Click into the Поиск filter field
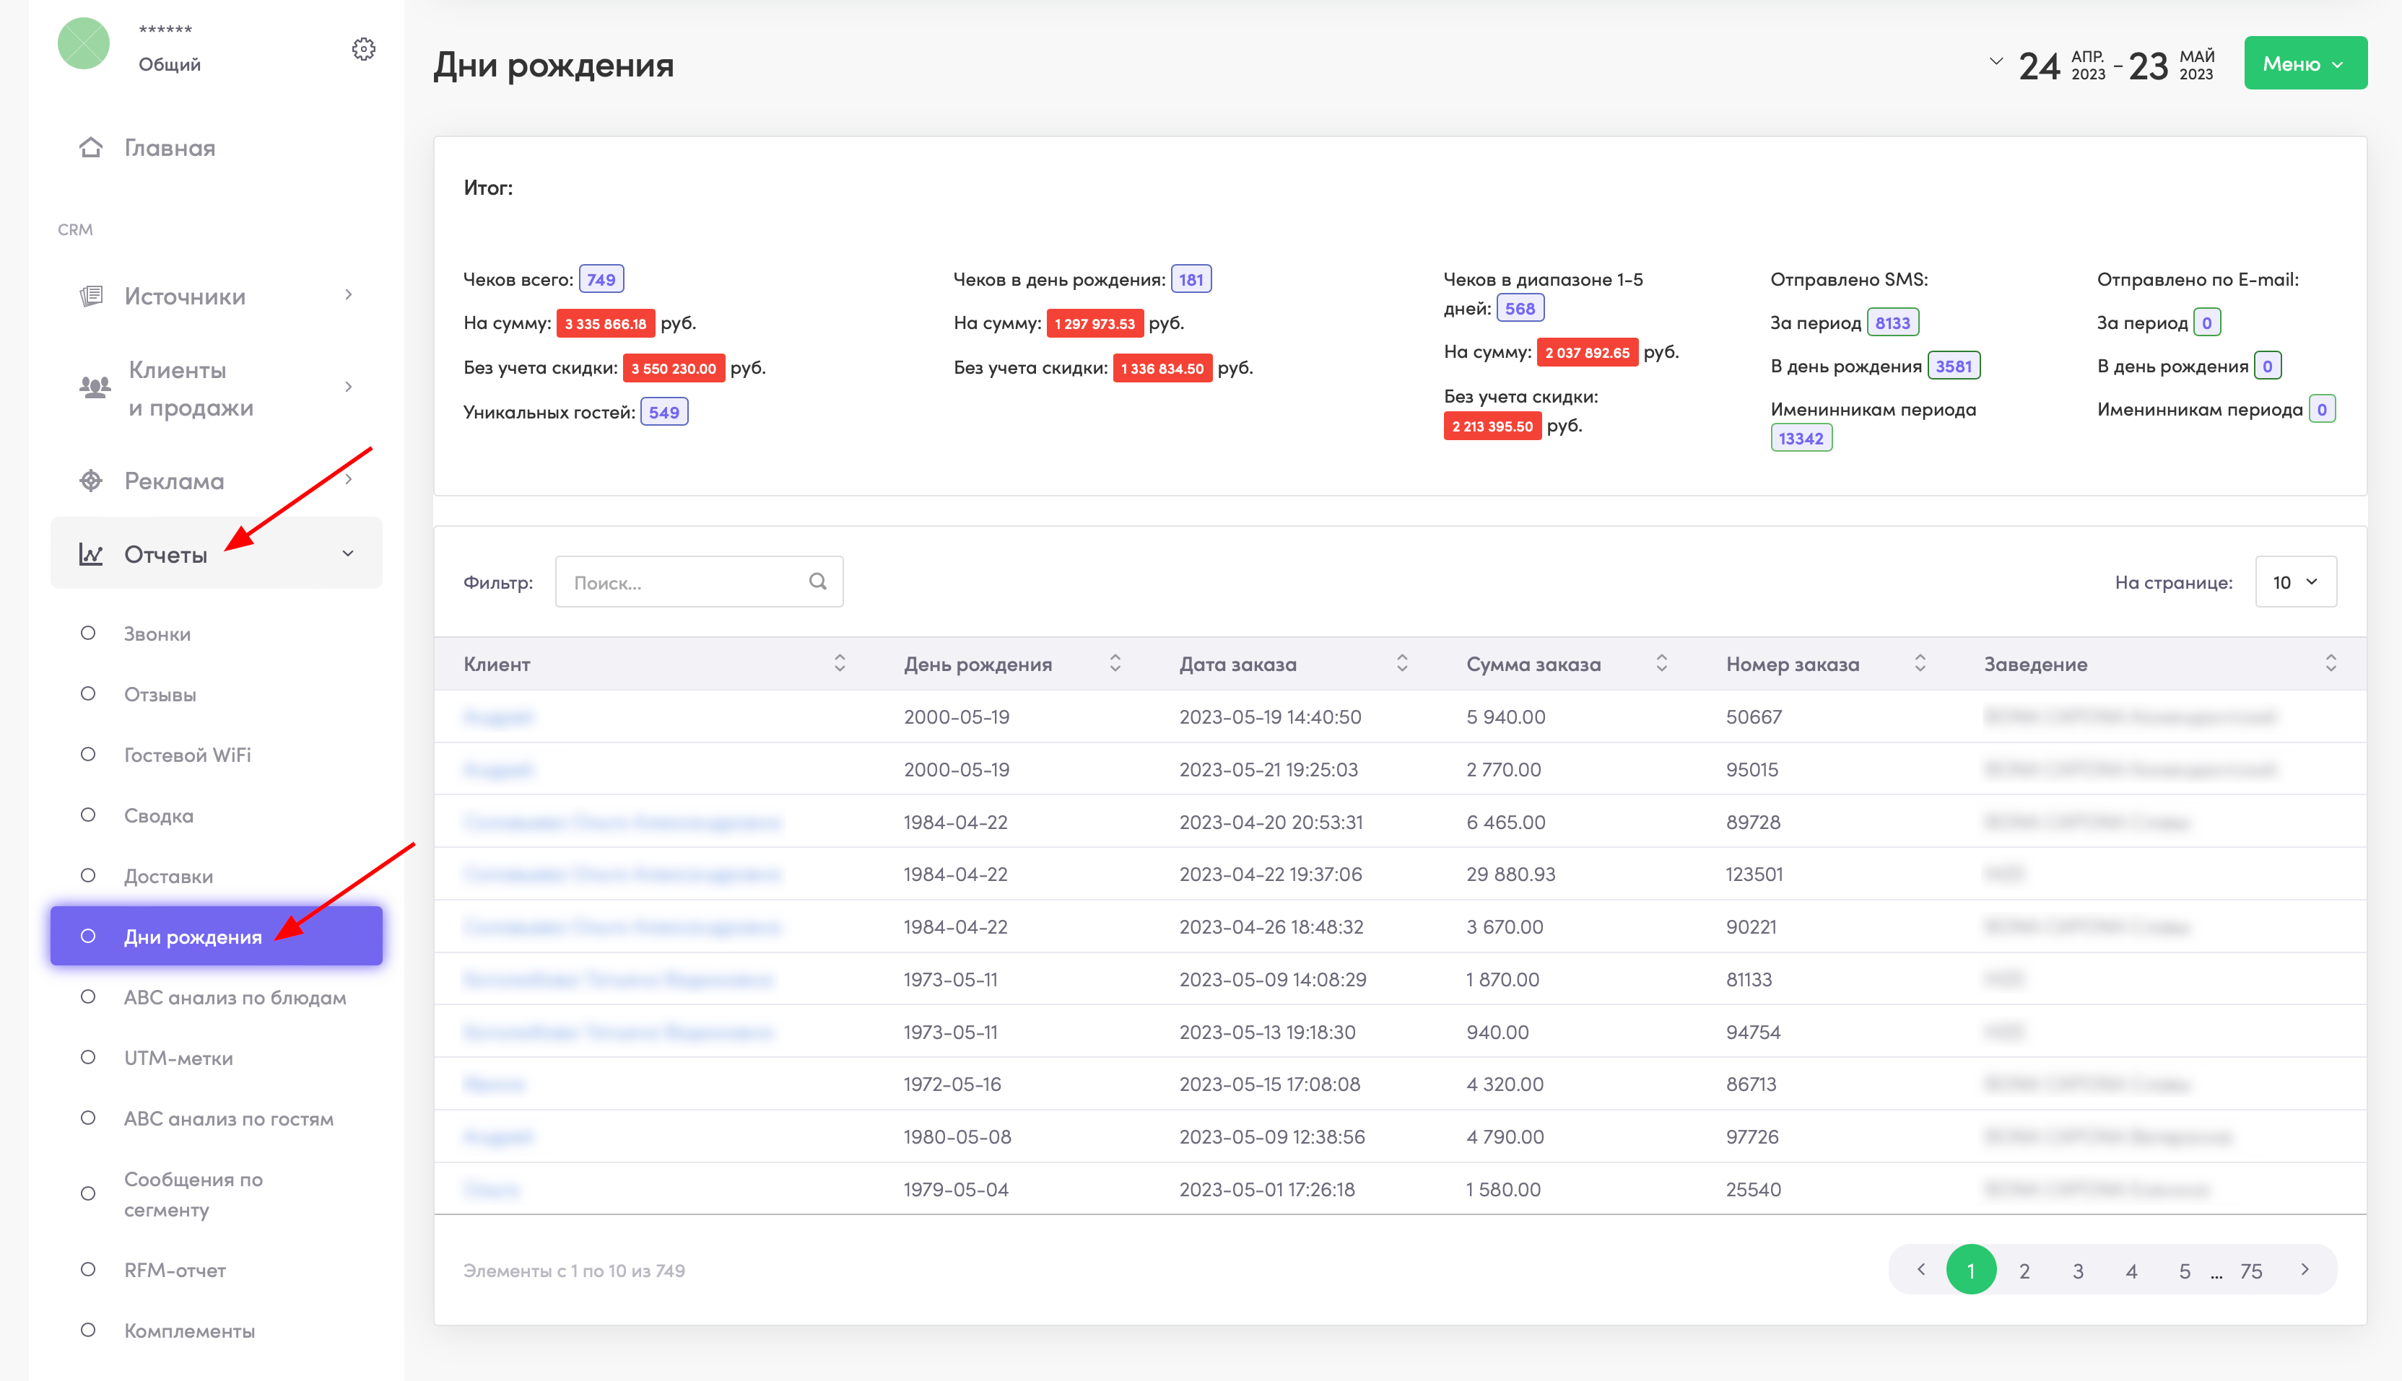 [x=700, y=582]
